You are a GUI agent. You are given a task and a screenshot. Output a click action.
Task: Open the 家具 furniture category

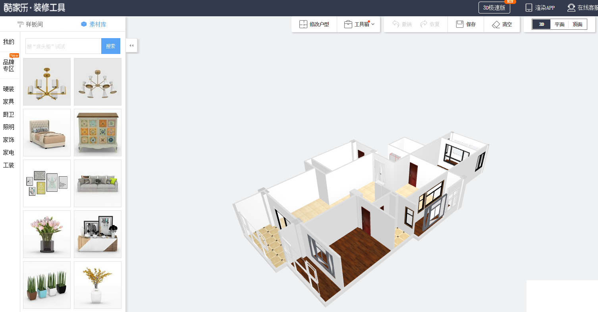9,102
